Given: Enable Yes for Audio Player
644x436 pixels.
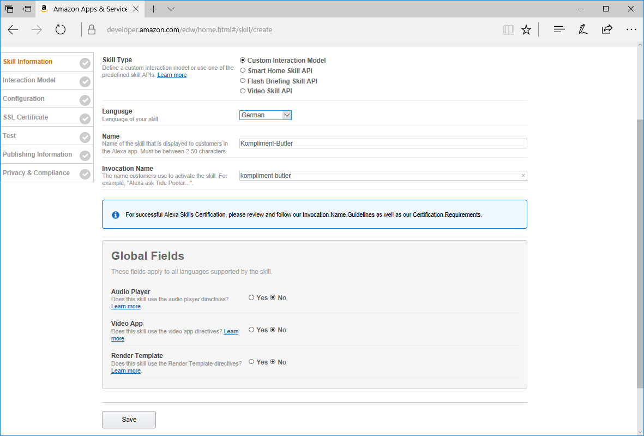Looking at the screenshot, I should (x=251, y=298).
